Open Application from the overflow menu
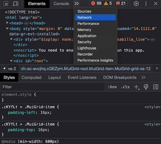This screenshot has width=161, height=144. click(x=95, y=36)
